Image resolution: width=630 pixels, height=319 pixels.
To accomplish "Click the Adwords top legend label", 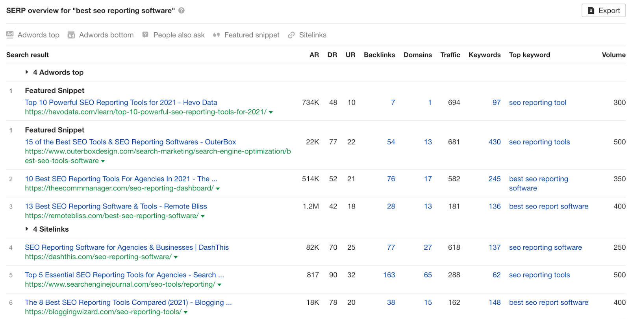I will [39, 35].
